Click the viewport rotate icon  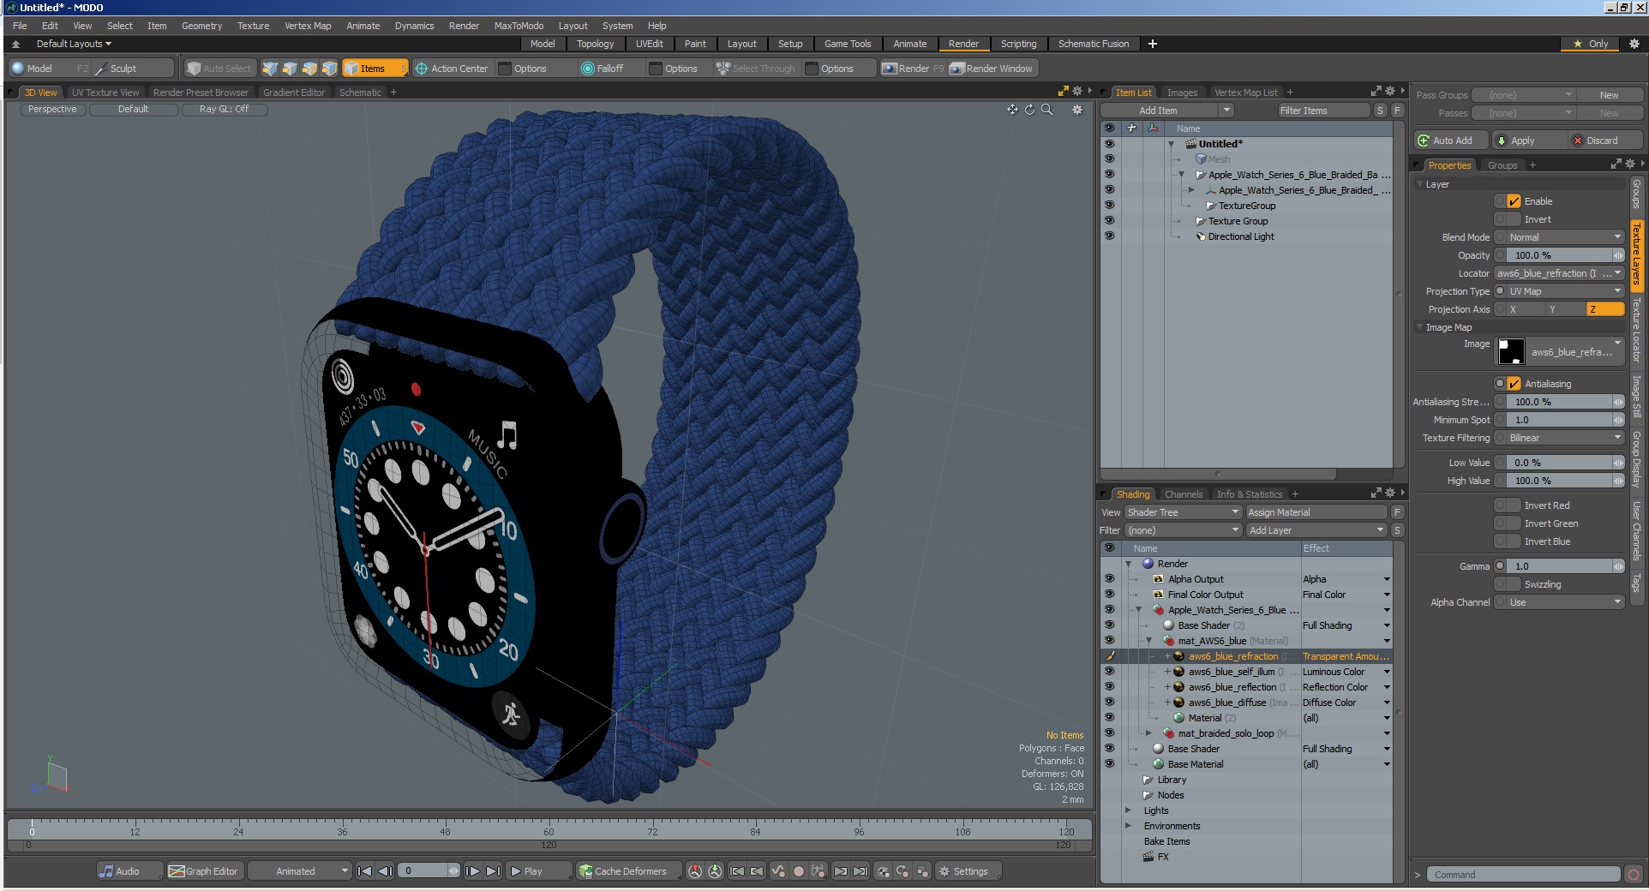(x=1029, y=110)
